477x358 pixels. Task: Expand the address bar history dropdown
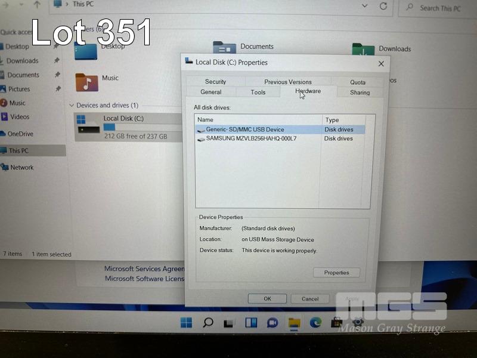[365, 6]
